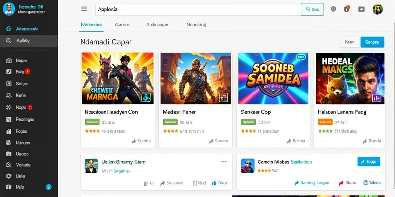The height and width of the screenshot is (197, 395).
Task: Switch to the Atarans tab
Action: 122,25
